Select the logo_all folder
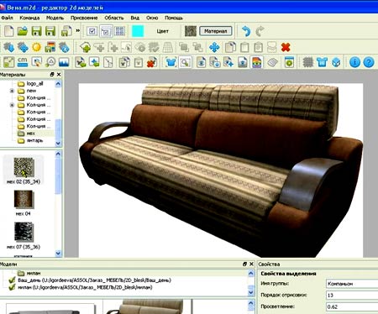The width and height of the screenshot is (378, 314). (x=30, y=83)
